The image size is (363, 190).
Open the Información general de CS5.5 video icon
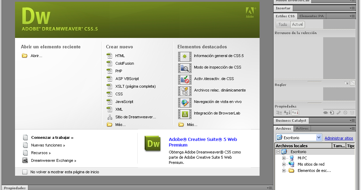185,56
